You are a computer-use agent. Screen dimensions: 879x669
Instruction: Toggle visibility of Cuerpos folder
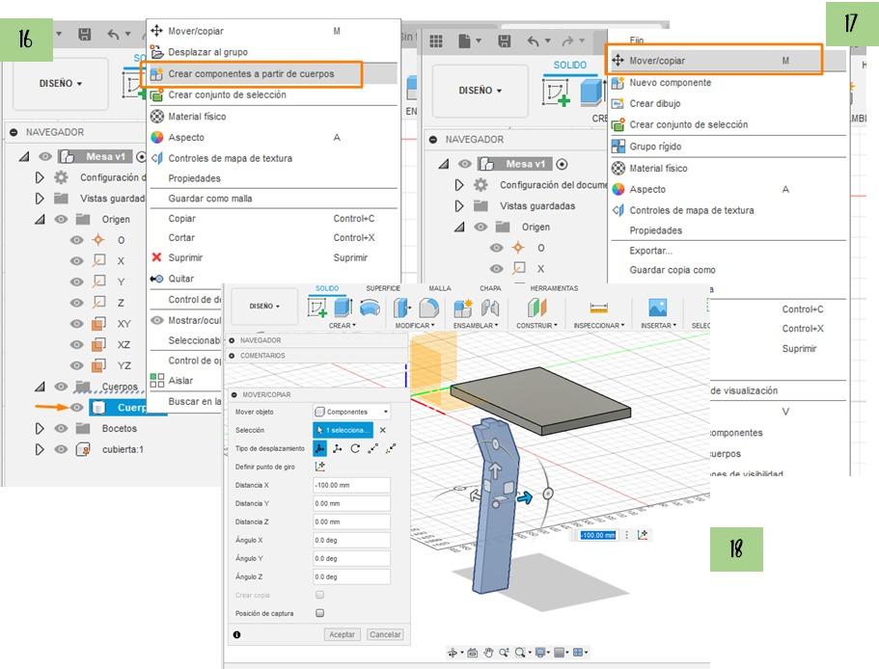(61, 387)
